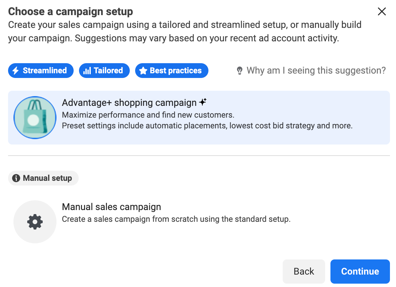Click the bar chart icon in Tailored badge
Screen dimensions: 396x287
(87, 71)
